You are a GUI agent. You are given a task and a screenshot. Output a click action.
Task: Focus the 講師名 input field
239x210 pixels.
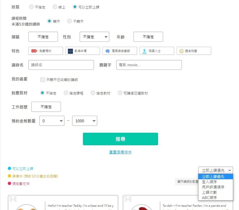tap(61, 65)
